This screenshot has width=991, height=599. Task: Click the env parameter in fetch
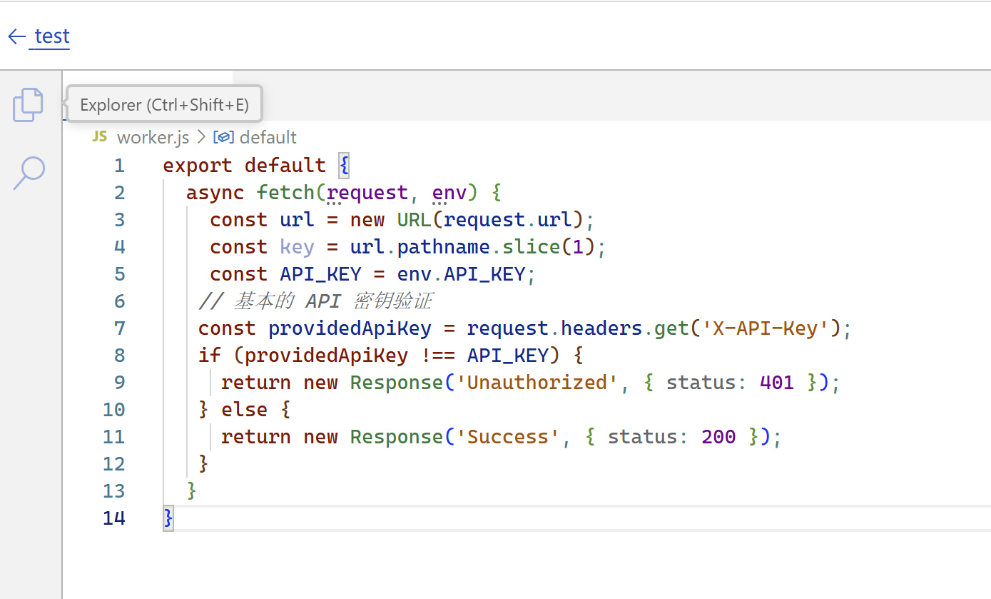coord(449,193)
